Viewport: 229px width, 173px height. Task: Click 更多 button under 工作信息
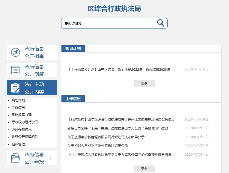pos(144,169)
